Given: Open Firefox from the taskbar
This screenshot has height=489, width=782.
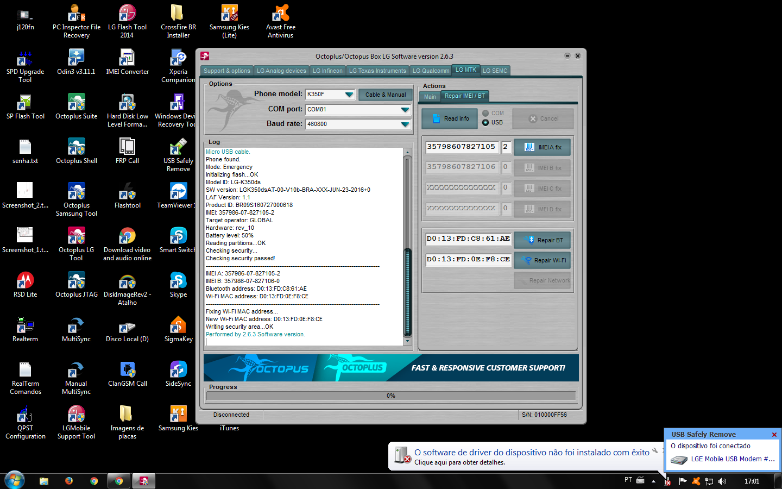Looking at the screenshot, I should (69, 481).
